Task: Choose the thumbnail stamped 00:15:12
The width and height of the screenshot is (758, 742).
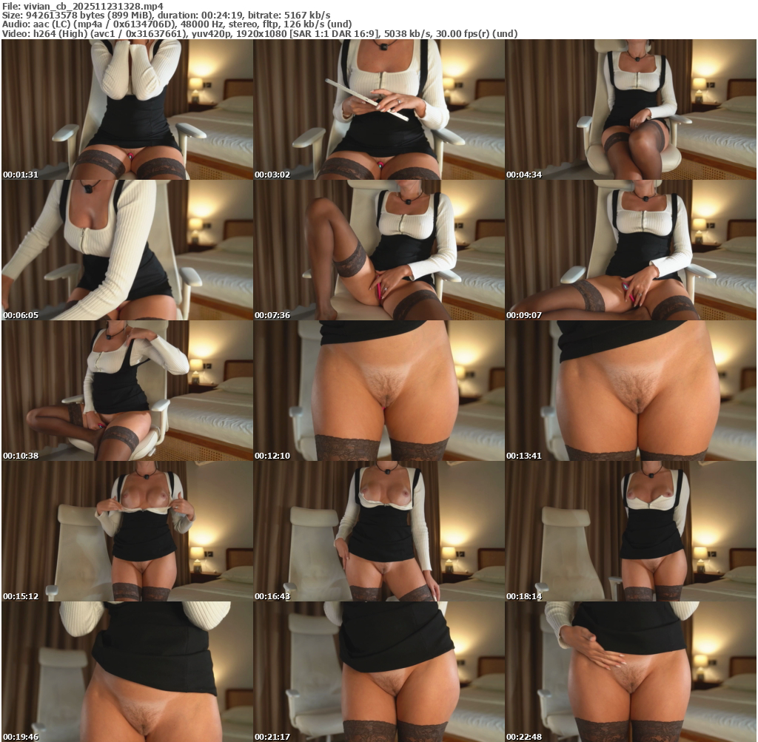Action: pos(127,531)
